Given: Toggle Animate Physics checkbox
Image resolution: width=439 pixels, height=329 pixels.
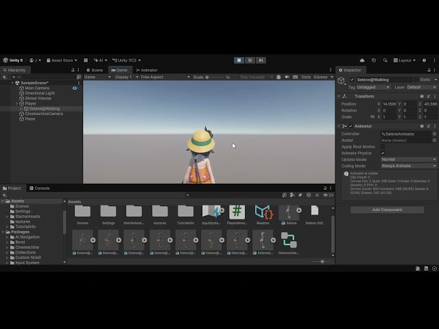Looking at the screenshot, I should pos(383,153).
